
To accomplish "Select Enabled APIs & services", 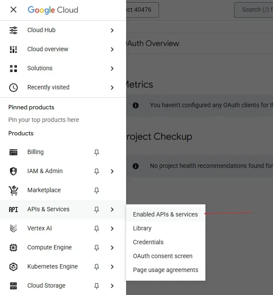I will [165, 214].
